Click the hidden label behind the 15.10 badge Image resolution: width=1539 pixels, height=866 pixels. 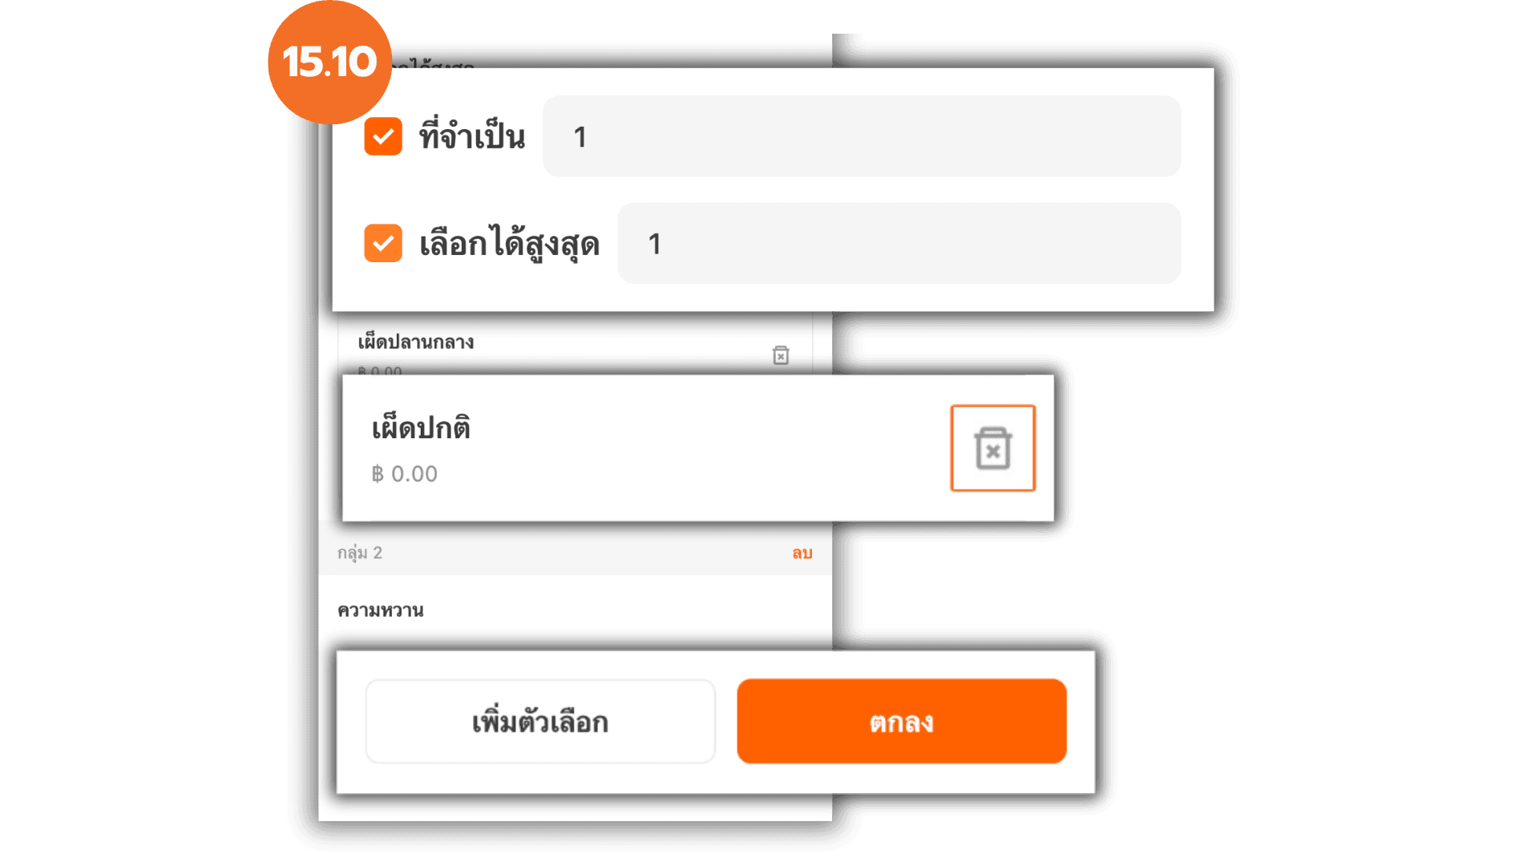coord(433,64)
